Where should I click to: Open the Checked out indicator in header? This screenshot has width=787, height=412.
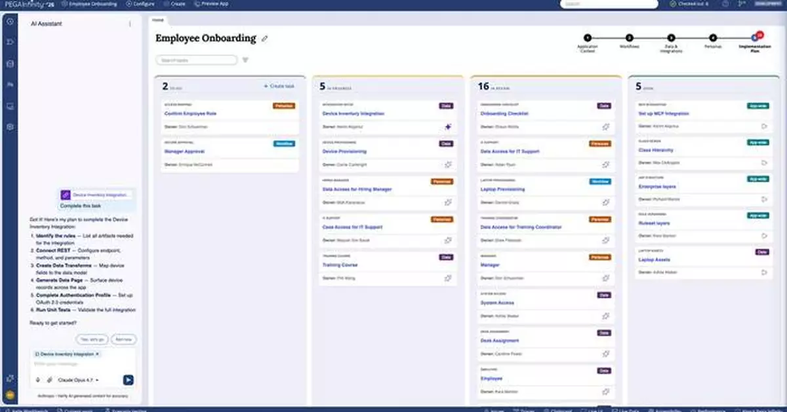point(688,3)
